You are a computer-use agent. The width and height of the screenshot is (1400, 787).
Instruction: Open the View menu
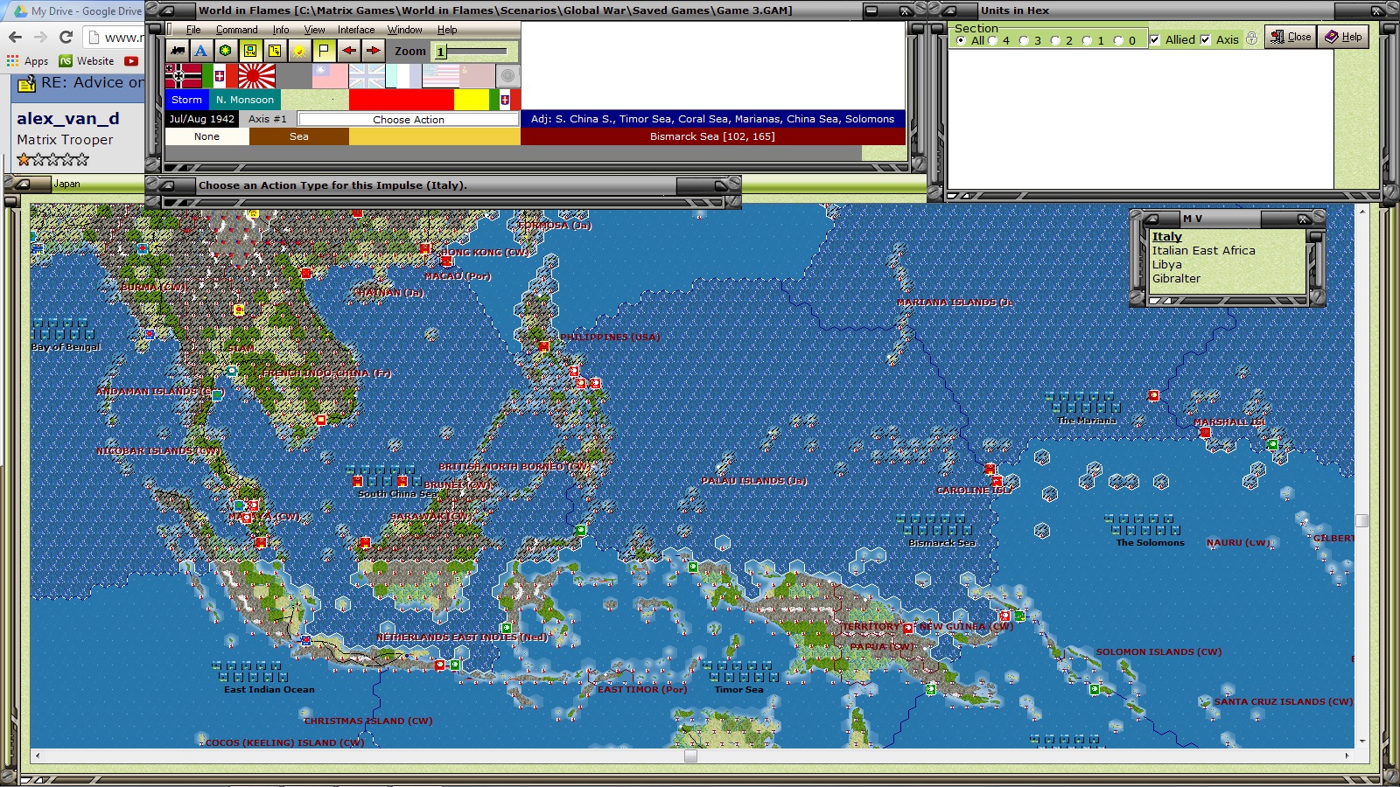(314, 30)
